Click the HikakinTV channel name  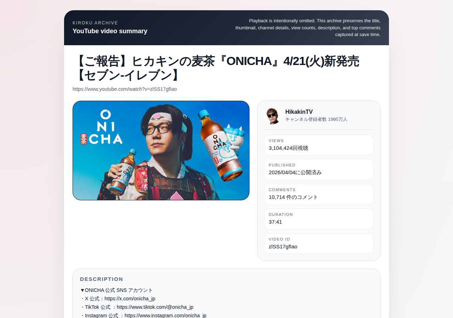[x=299, y=112]
